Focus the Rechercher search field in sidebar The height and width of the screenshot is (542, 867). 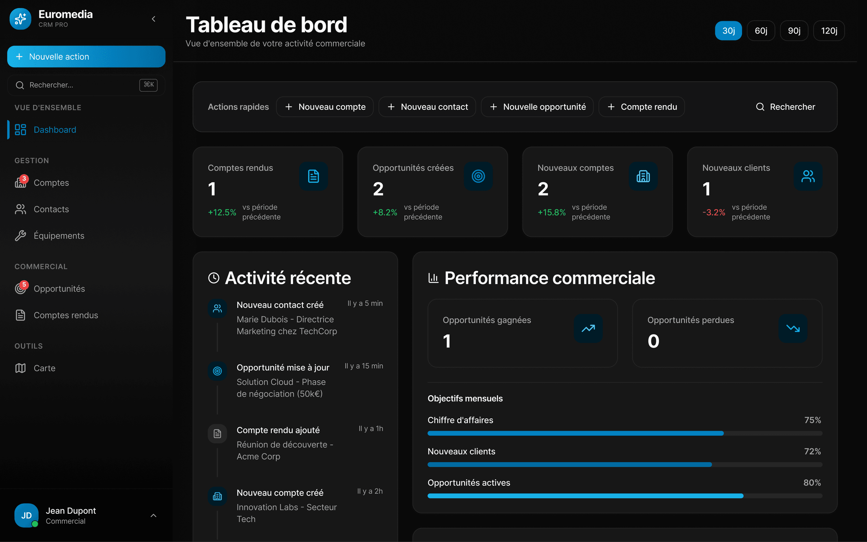pos(86,85)
